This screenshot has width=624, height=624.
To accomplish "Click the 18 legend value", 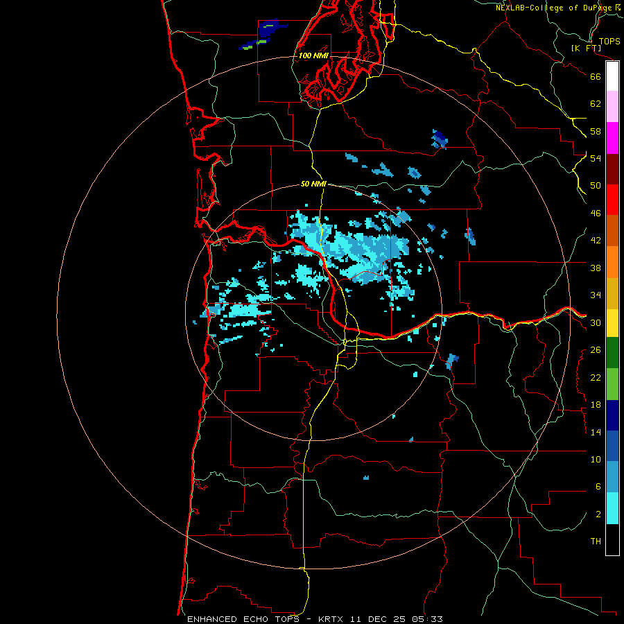I will (x=596, y=405).
